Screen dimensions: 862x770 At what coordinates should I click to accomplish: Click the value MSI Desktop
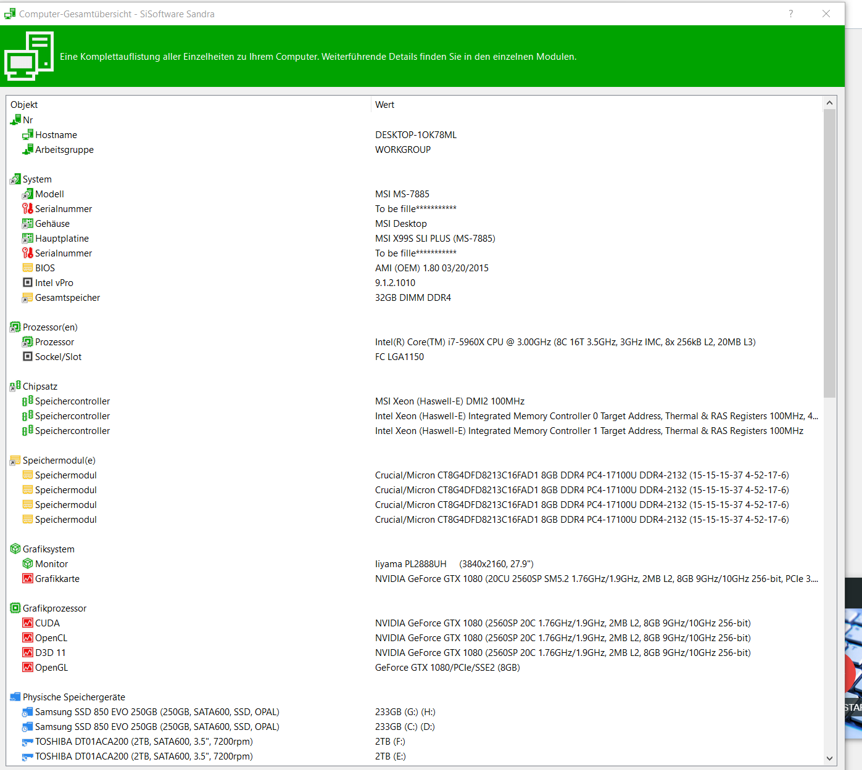tap(401, 223)
